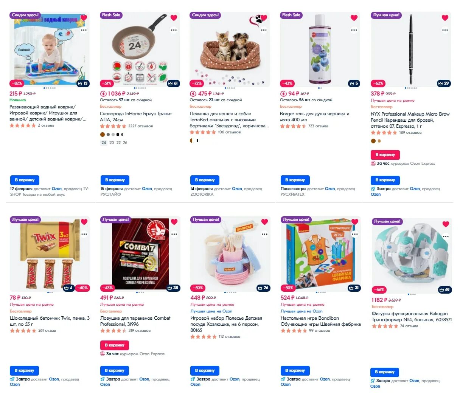This screenshot has width=460, height=393.
Task: Click the crown badge showing 29 on the NYX pencil
Action: (x=443, y=83)
